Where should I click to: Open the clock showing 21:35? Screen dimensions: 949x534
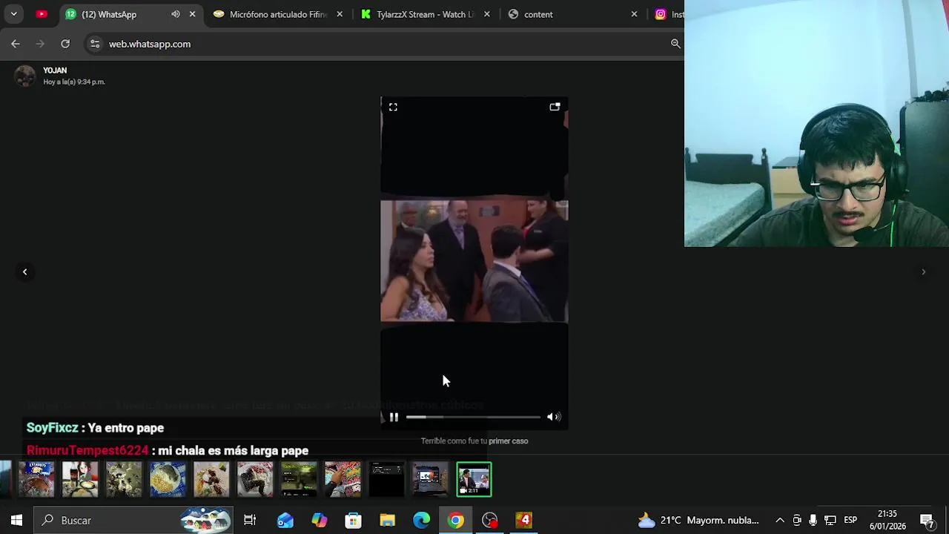point(887,520)
